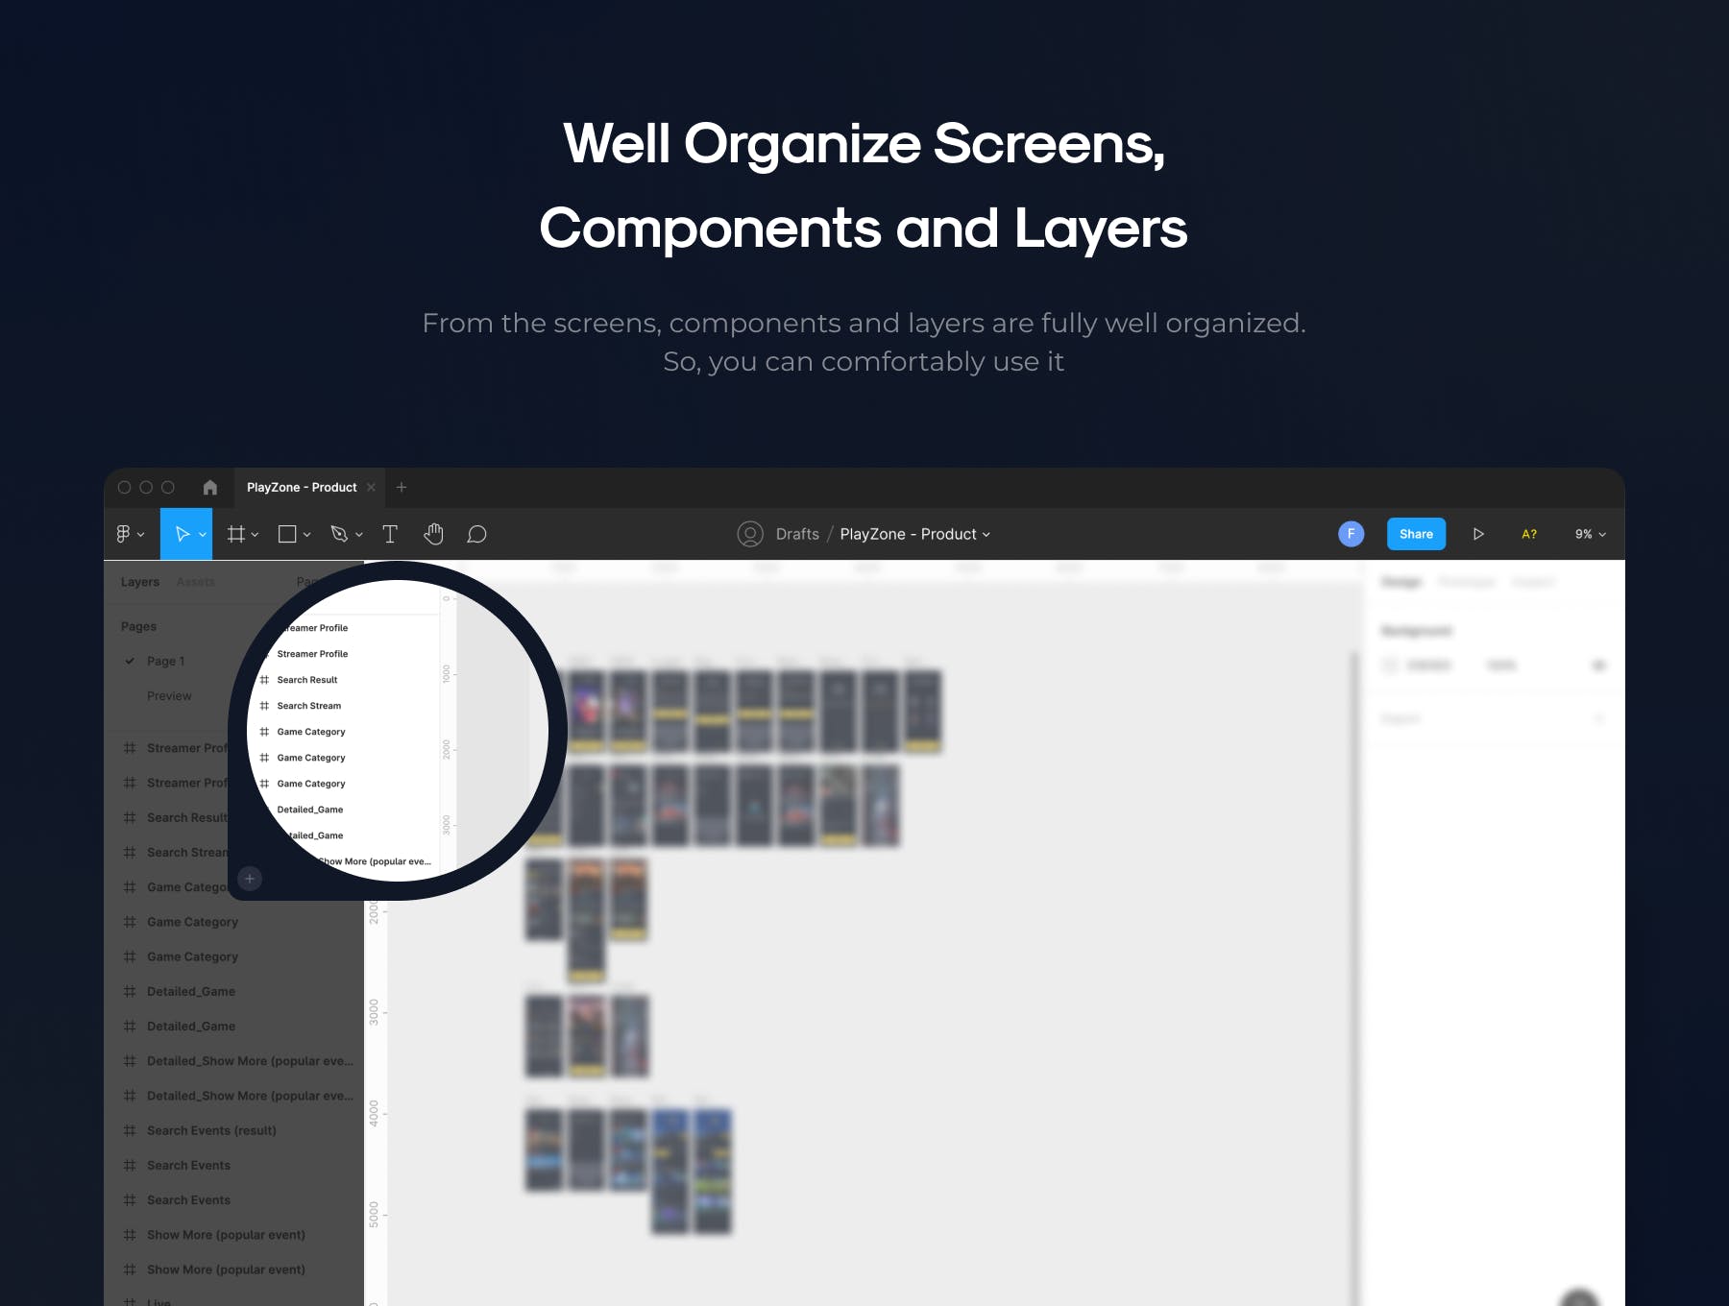Switch to the Layers tab

pyautogui.click(x=140, y=582)
